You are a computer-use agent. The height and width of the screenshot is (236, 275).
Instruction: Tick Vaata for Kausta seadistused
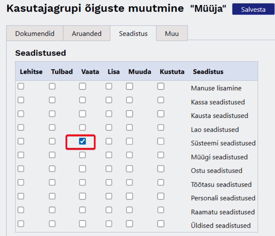82,114
